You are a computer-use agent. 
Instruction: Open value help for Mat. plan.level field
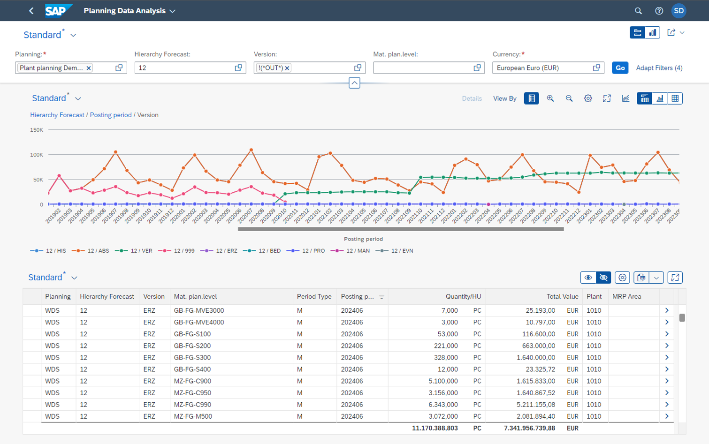tap(477, 68)
